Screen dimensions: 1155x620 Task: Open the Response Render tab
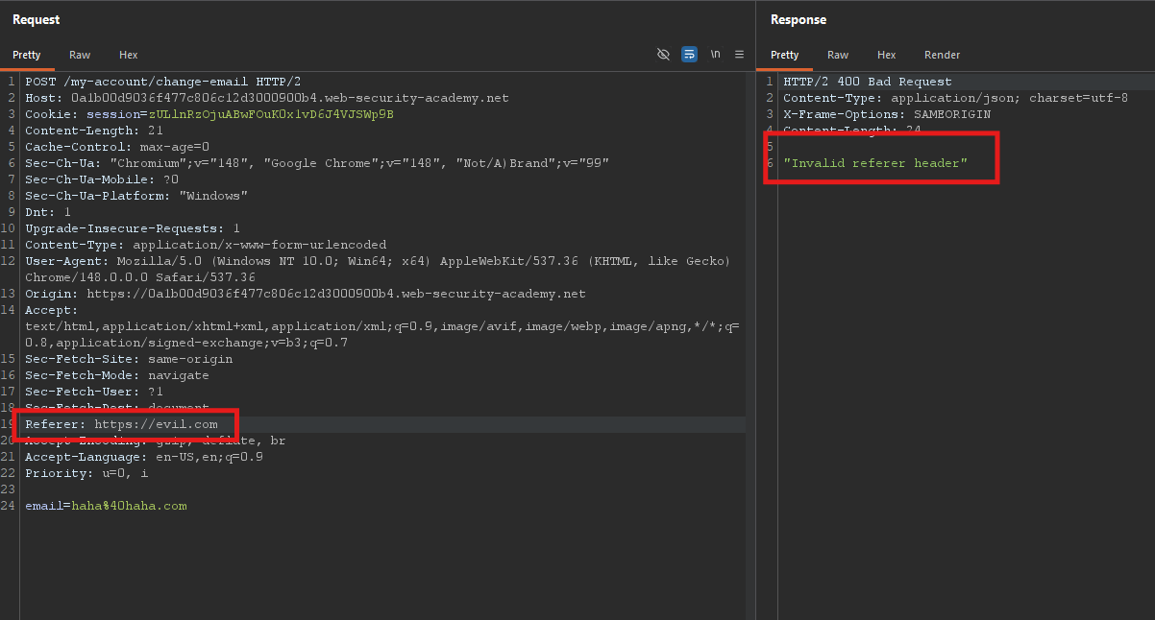[x=942, y=55]
